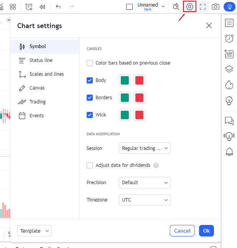Pick the green Body color swatch
Screen dimensions: 237x248
tap(125, 80)
